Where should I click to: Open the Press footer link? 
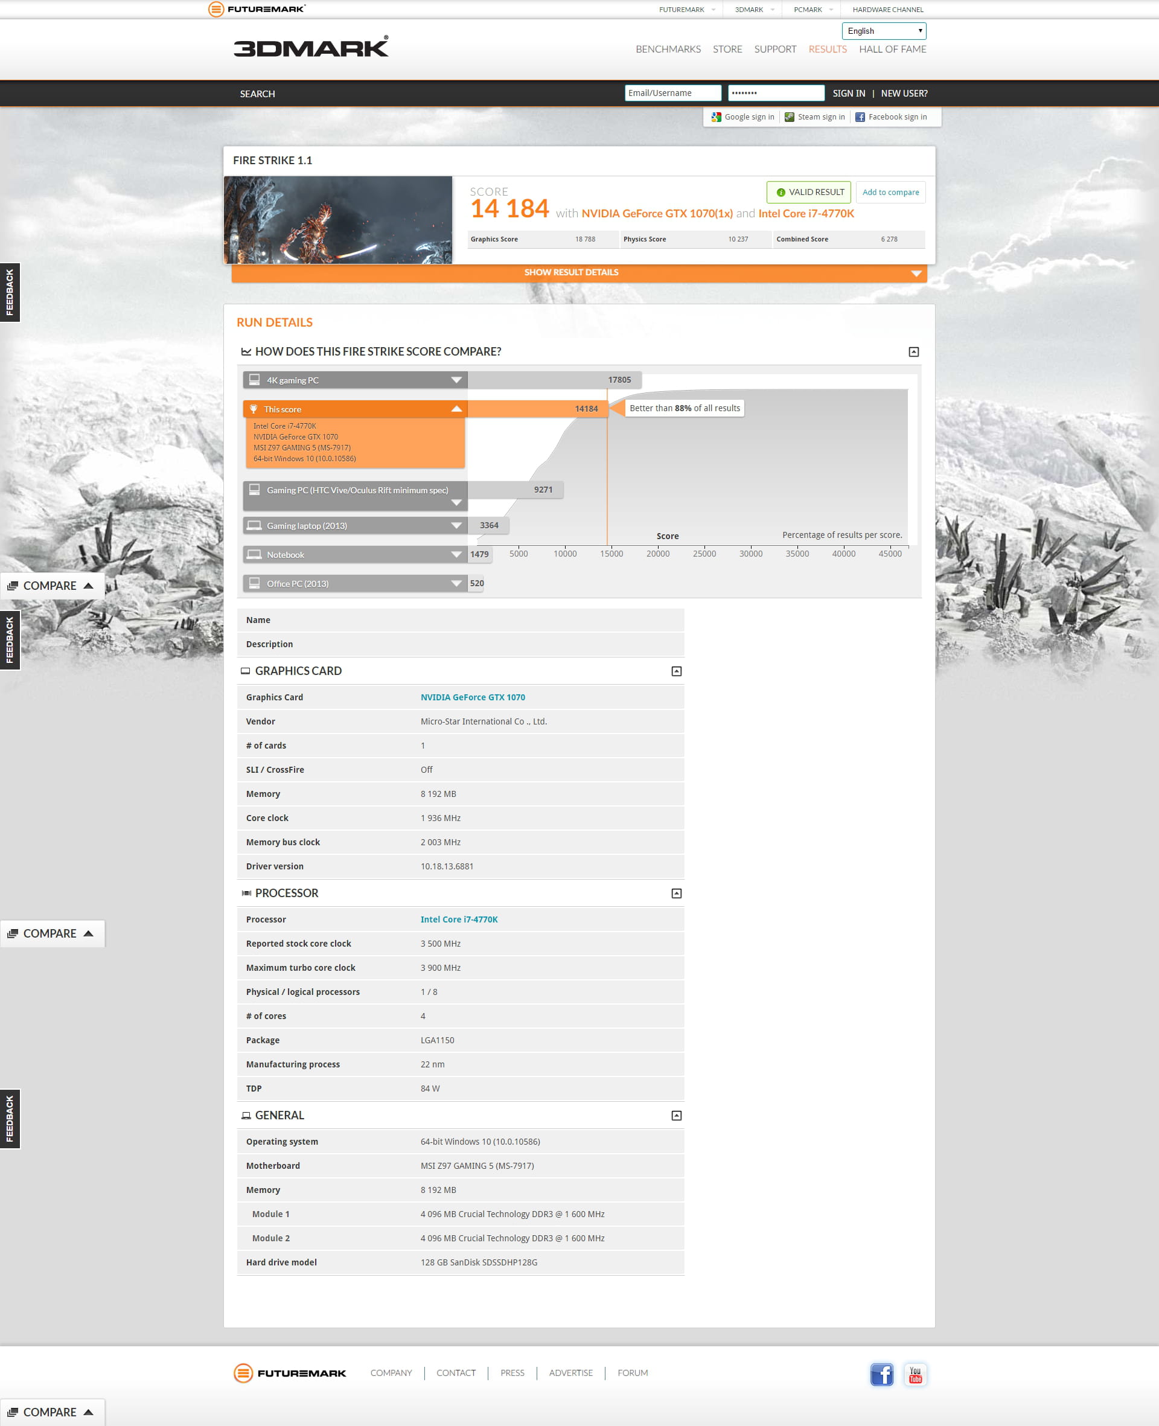512,1373
